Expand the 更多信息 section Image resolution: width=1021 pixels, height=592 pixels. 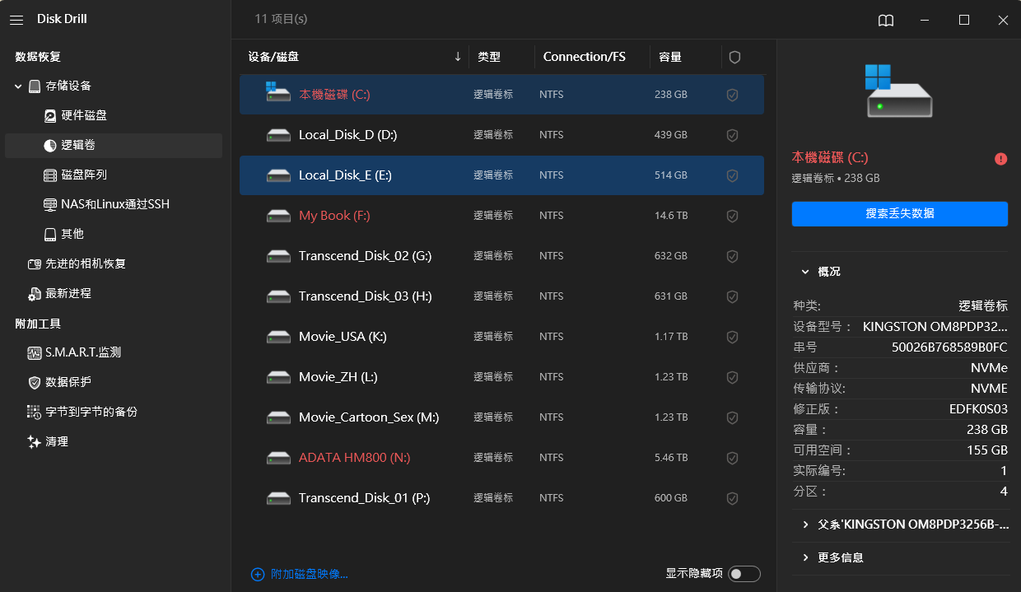tap(804, 557)
